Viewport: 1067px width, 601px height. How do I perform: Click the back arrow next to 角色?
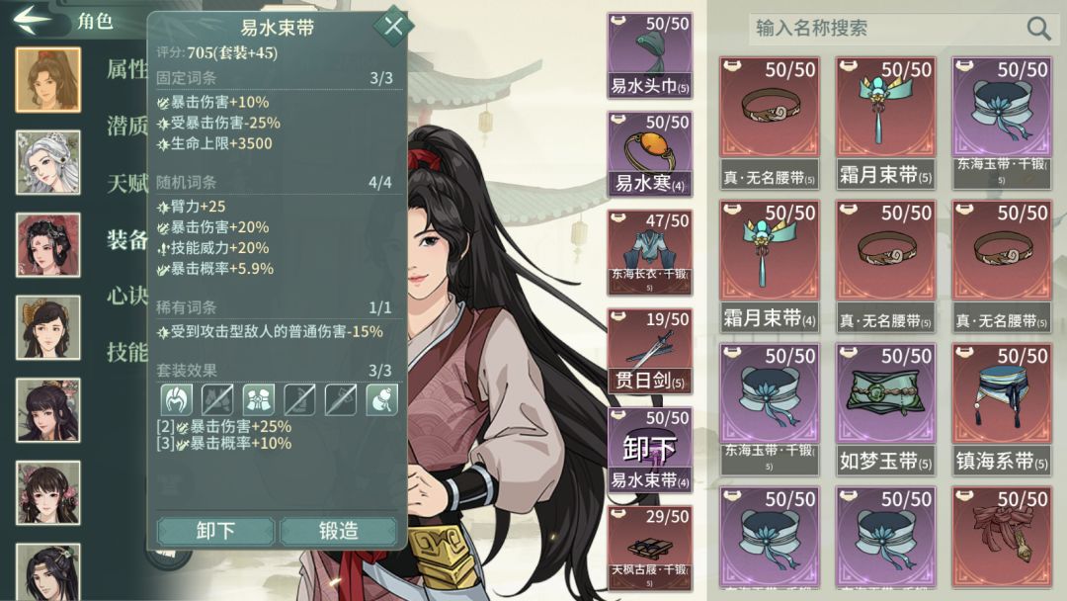[x=33, y=19]
